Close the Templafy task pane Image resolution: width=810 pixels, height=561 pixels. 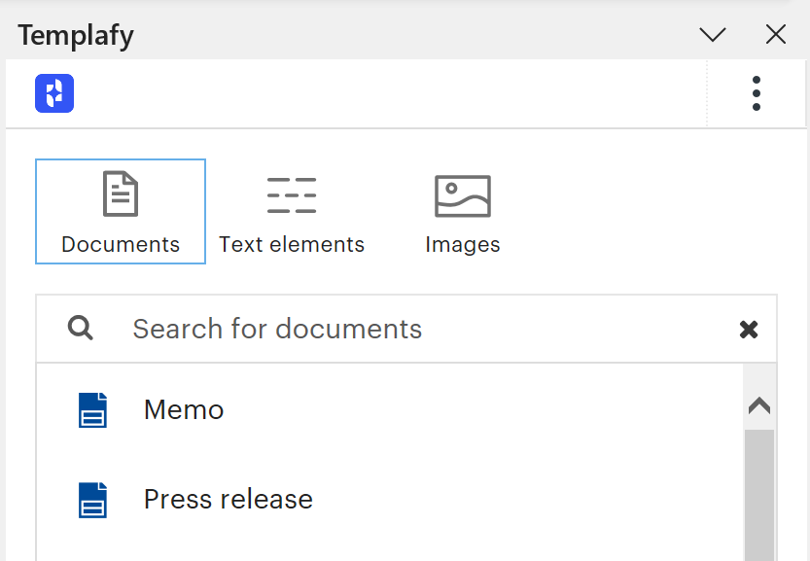click(776, 35)
